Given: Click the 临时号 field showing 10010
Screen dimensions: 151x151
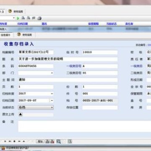Looking at the screenshot, I should (100, 52).
